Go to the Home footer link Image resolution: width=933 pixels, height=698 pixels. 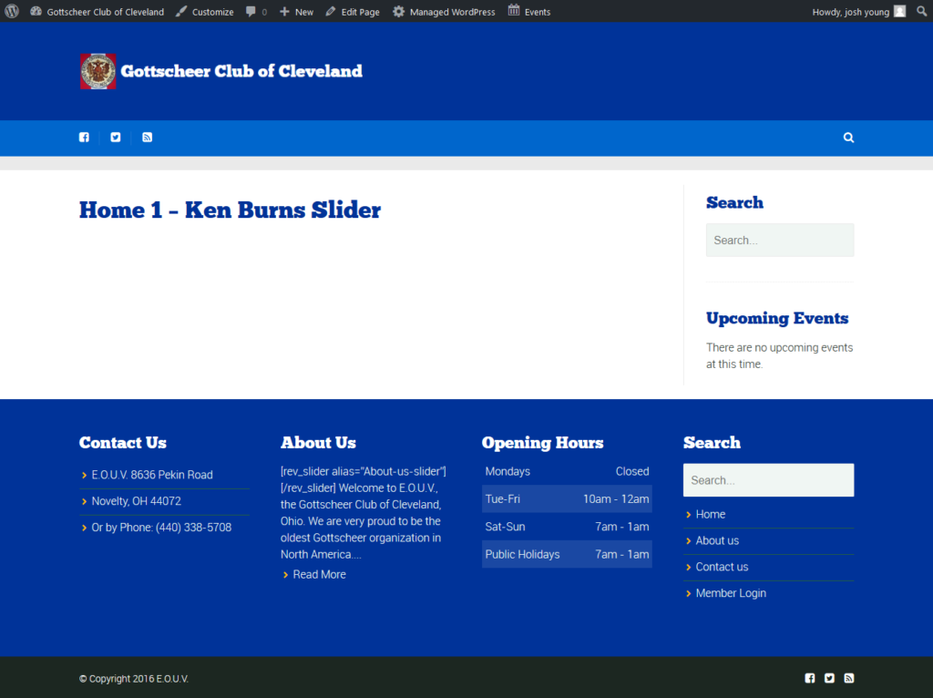coord(711,514)
